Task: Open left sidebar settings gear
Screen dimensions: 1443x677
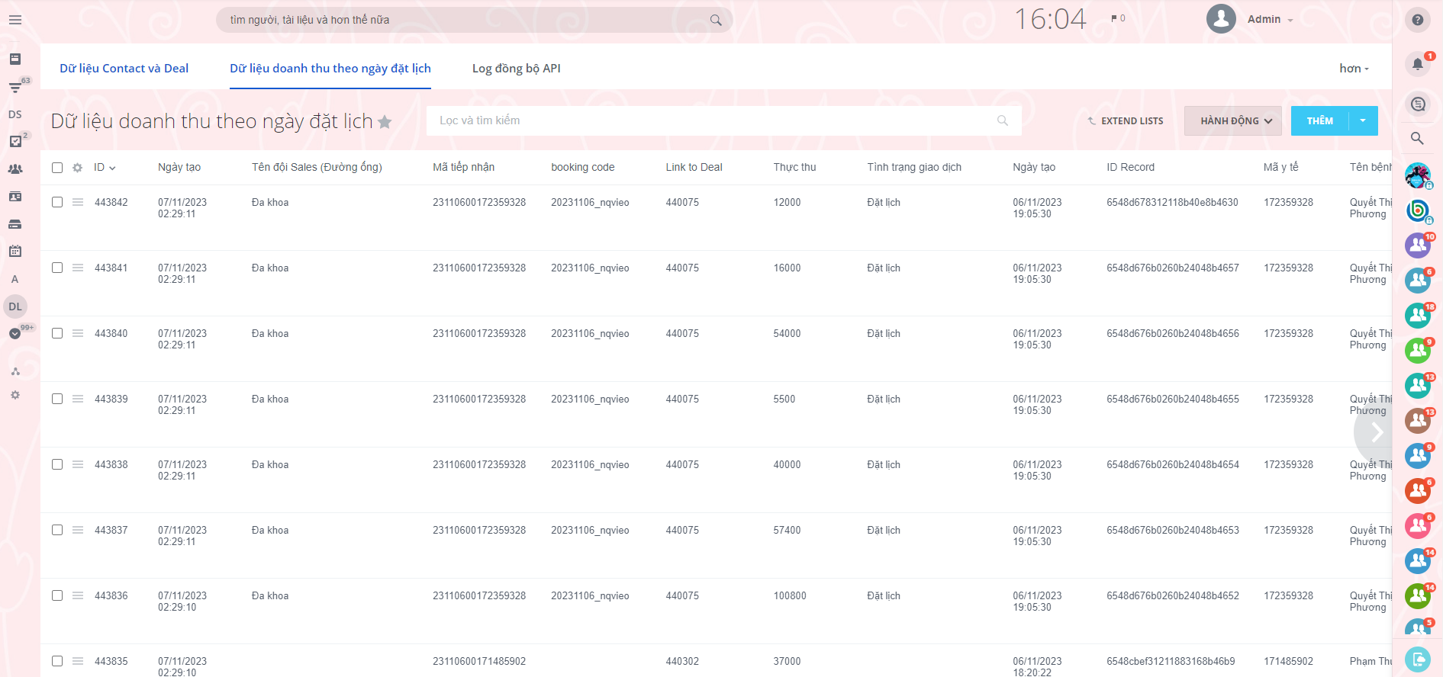Action: [15, 395]
